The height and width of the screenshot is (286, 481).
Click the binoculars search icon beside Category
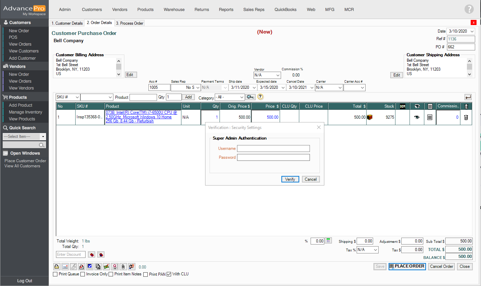tap(250, 97)
